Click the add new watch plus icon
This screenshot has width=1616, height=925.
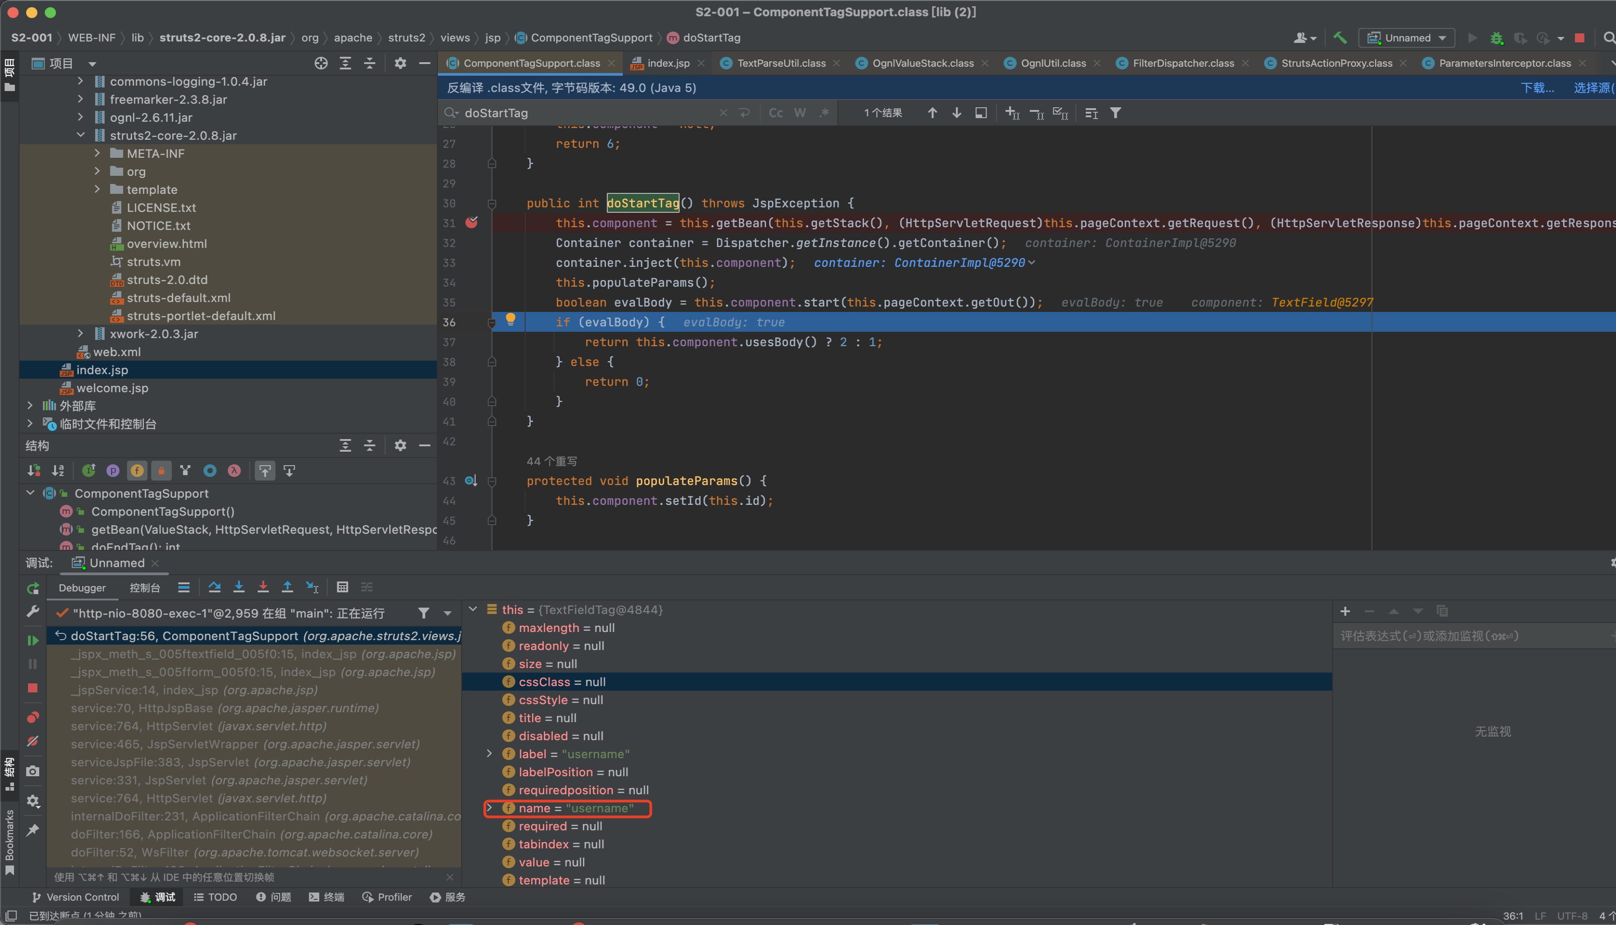1345,611
